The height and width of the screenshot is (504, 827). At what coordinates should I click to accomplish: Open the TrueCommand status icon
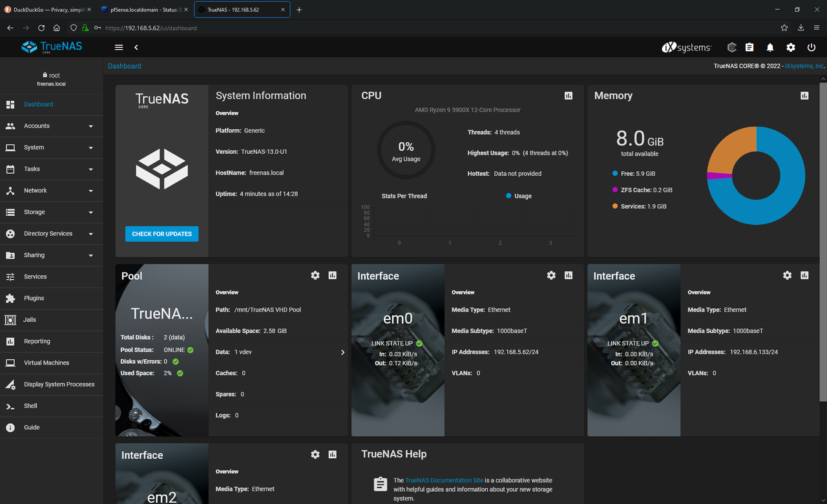pos(731,47)
